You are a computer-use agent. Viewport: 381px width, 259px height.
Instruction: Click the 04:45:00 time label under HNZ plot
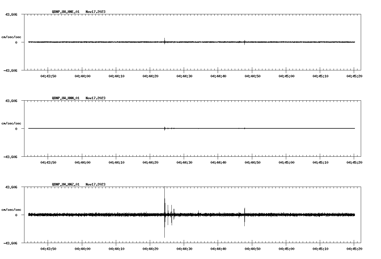(286, 249)
